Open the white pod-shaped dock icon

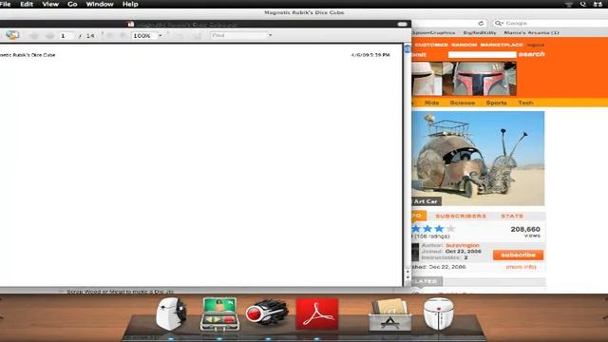439,313
